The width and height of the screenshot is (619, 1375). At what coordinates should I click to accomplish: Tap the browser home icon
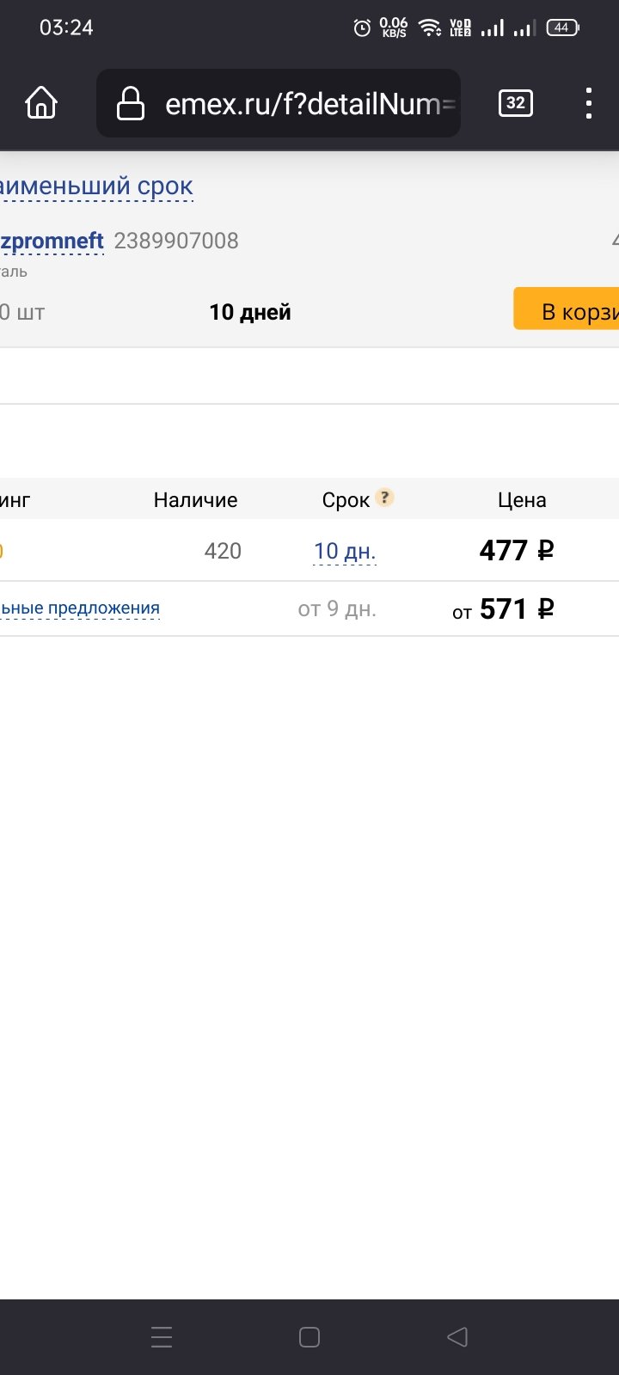[41, 103]
